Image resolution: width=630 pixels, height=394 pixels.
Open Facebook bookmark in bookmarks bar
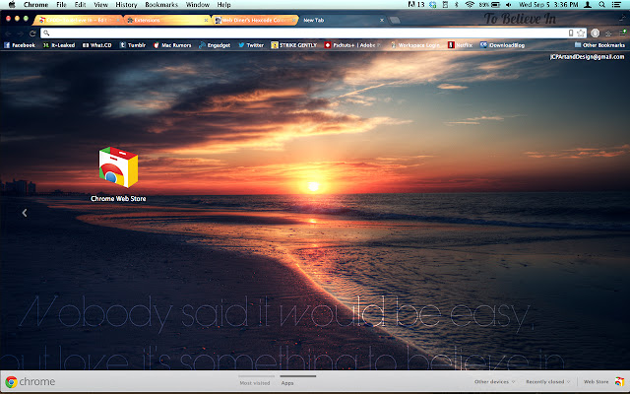click(x=19, y=45)
